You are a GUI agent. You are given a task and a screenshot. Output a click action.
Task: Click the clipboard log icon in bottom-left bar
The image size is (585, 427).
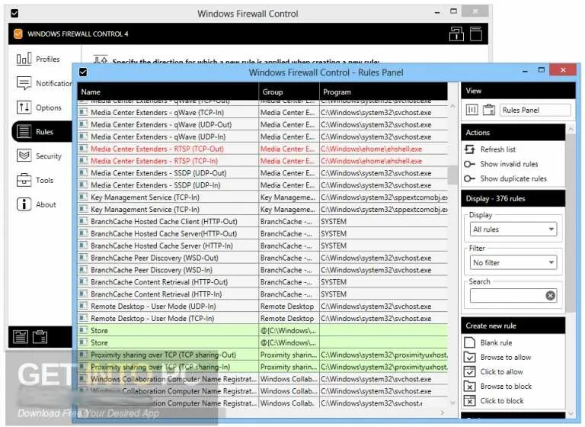click(40, 337)
